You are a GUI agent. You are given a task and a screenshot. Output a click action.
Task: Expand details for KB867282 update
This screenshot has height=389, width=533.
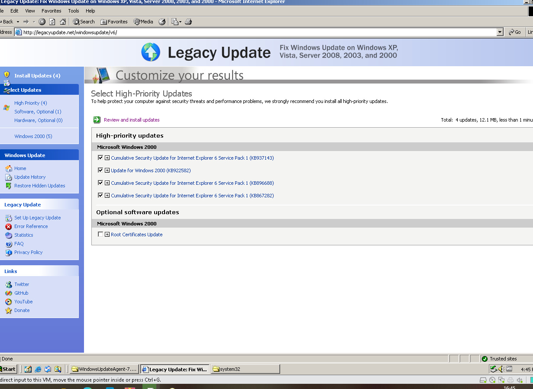pyautogui.click(x=107, y=196)
